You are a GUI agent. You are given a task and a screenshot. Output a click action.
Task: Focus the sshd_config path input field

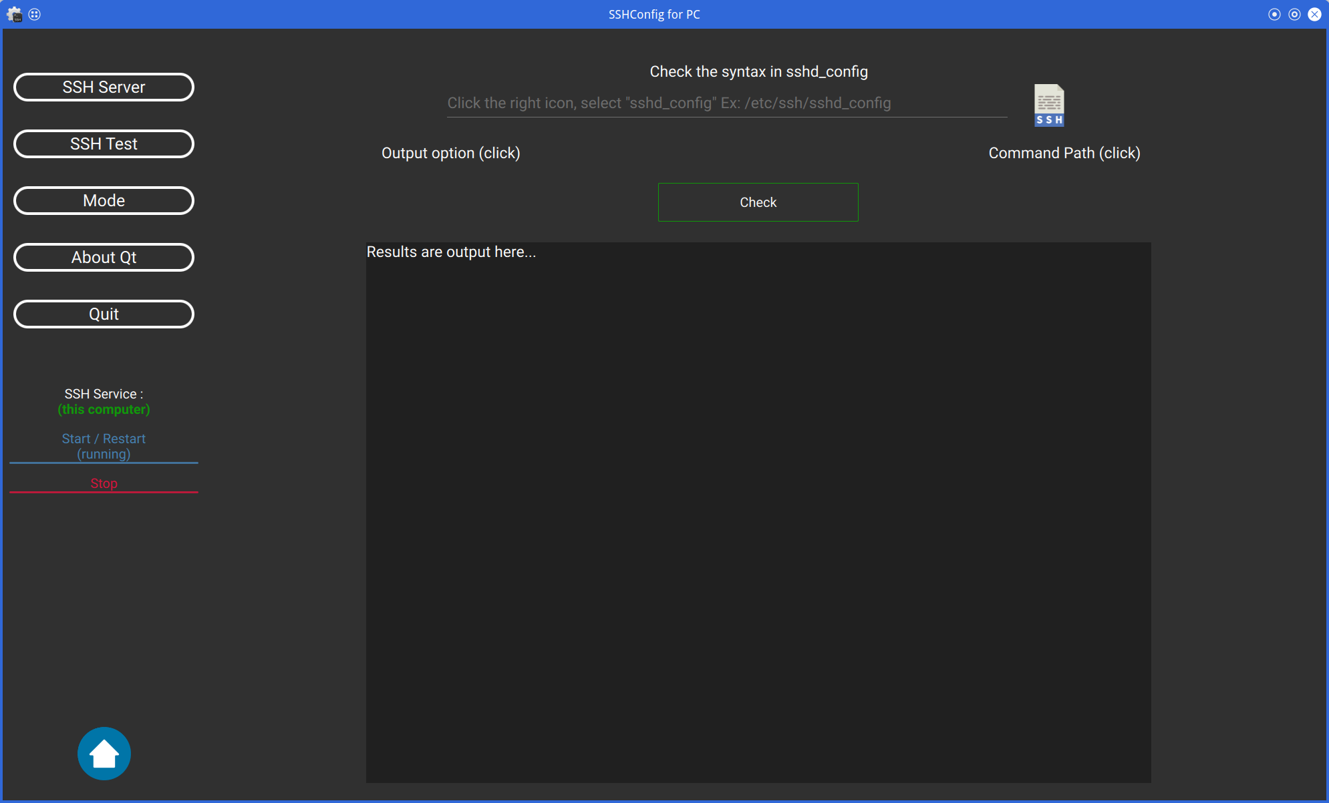726,103
